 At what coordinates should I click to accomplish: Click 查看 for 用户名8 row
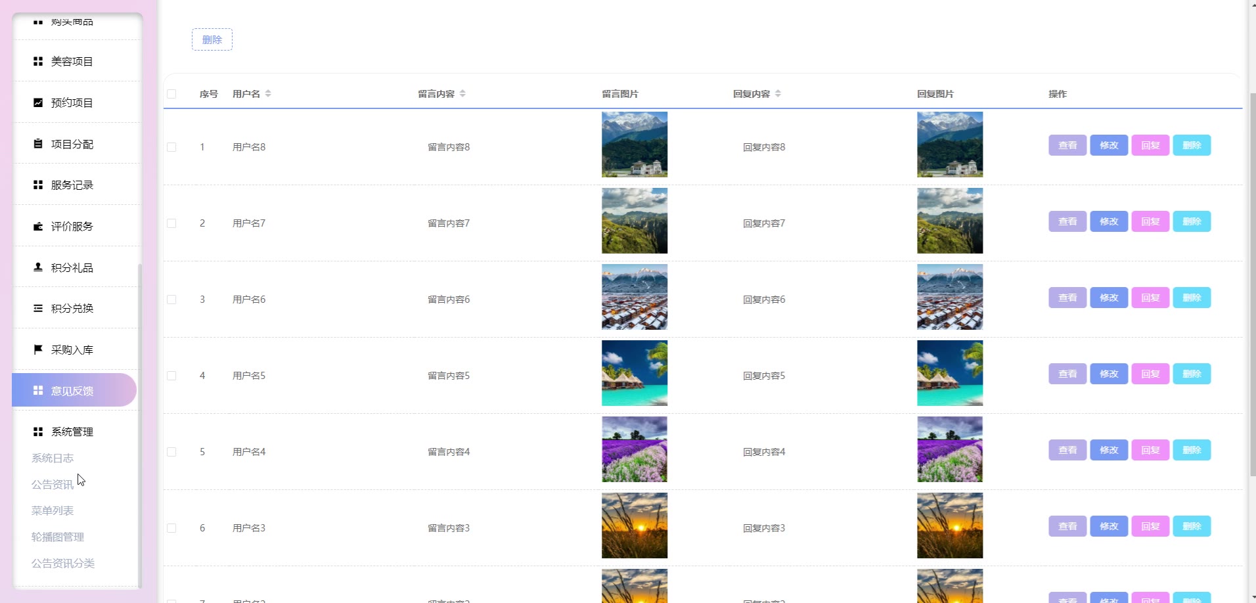pos(1067,145)
